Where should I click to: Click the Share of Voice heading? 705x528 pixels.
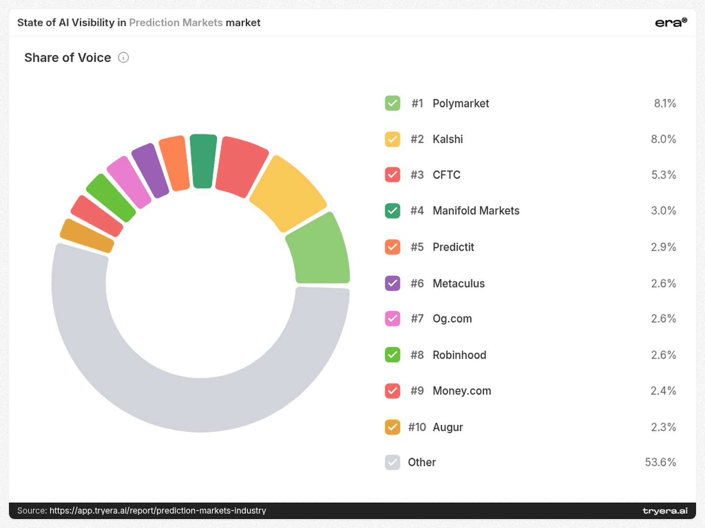[68, 58]
